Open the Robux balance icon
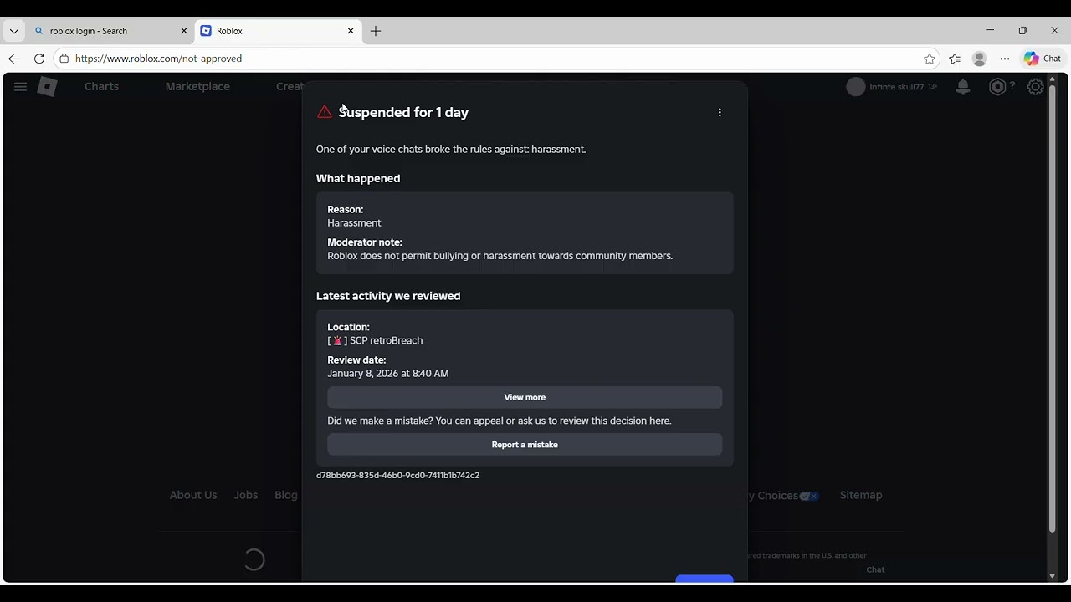This screenshot has height=602, width=1071. (997, 87)
